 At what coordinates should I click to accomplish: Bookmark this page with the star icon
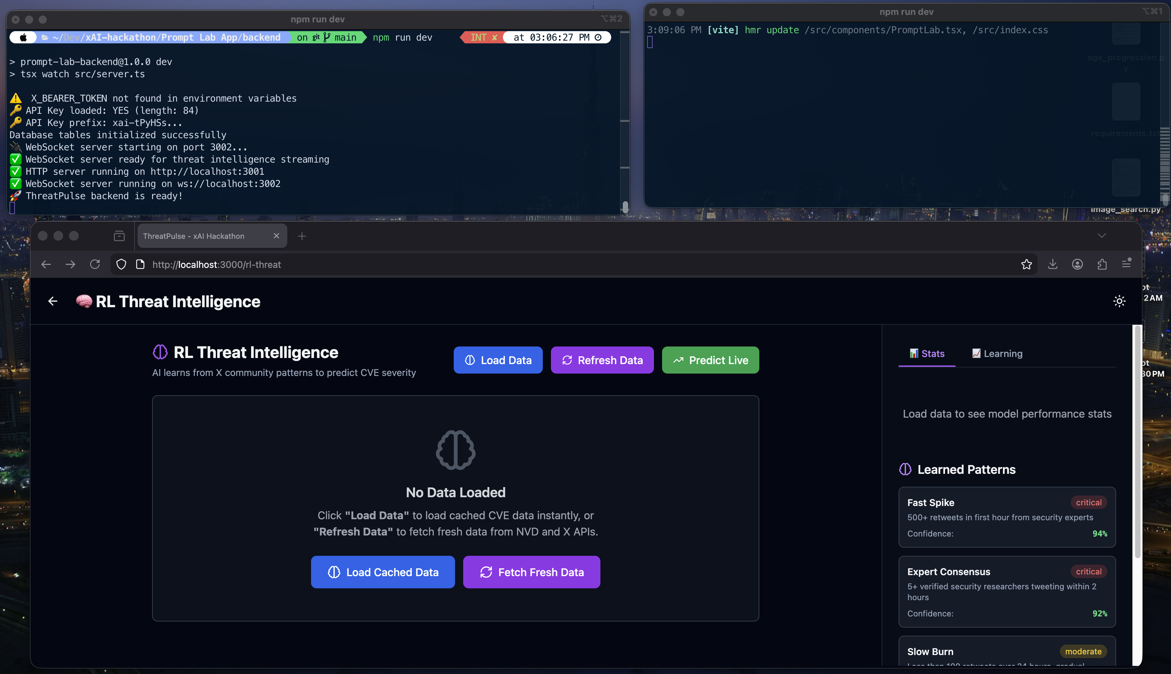point(1026,264)
